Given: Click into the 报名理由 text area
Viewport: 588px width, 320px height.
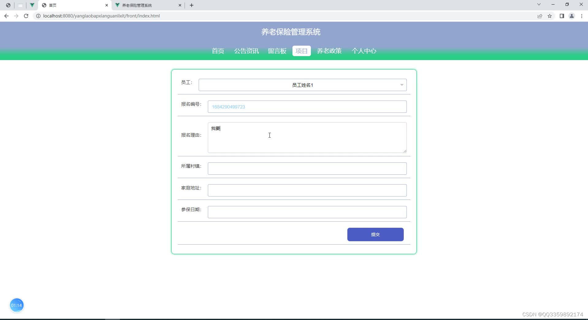Looking at the screenshot, I should [307, 138].
